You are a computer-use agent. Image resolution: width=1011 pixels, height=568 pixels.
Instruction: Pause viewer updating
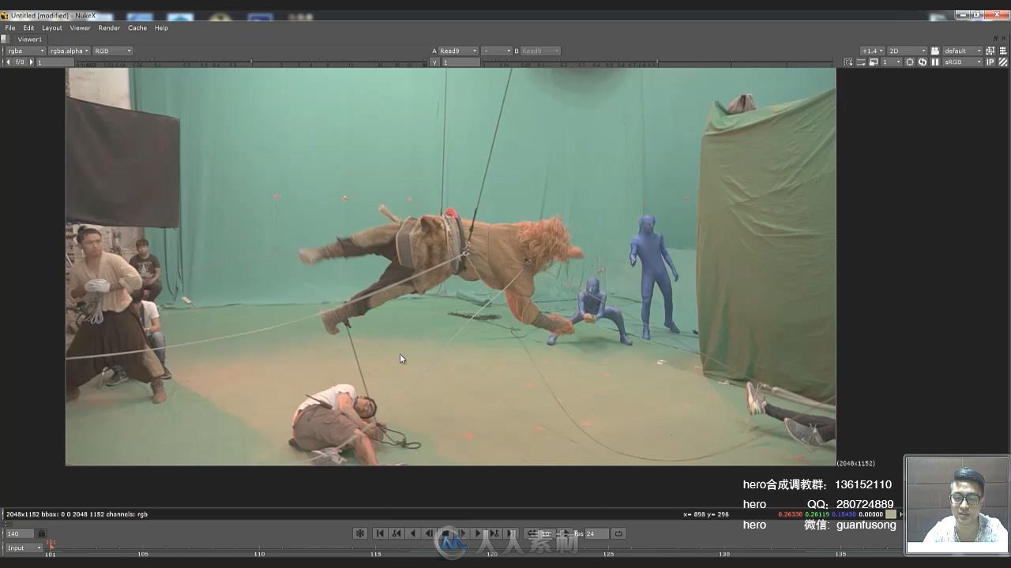coord(935,62)
